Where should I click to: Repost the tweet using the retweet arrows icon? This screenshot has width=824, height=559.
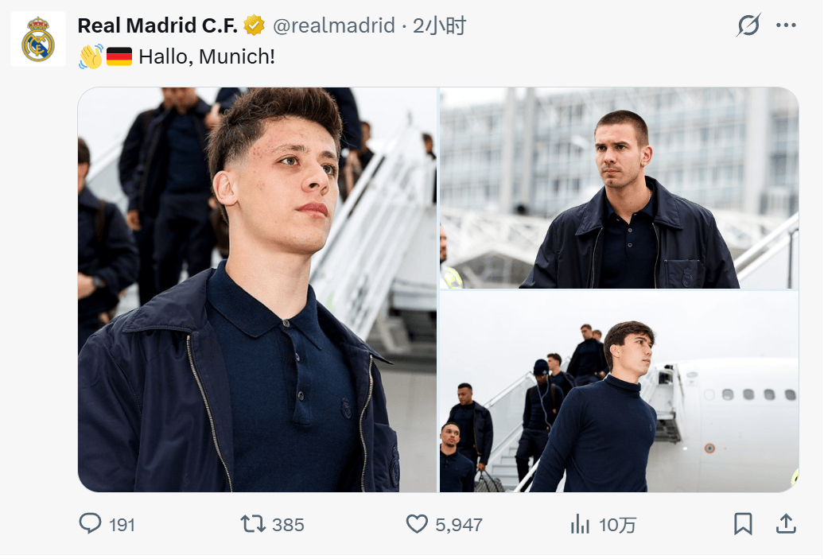click(252, 524)
